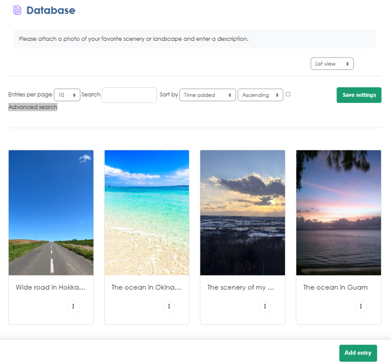Change the Ascending sort order dropdown
391x363 pixels.
(260, 95)
